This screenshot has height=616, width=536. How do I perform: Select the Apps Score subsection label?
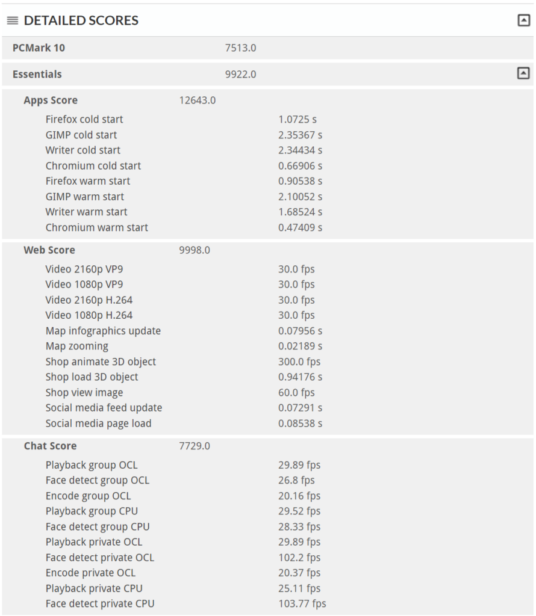51,100
